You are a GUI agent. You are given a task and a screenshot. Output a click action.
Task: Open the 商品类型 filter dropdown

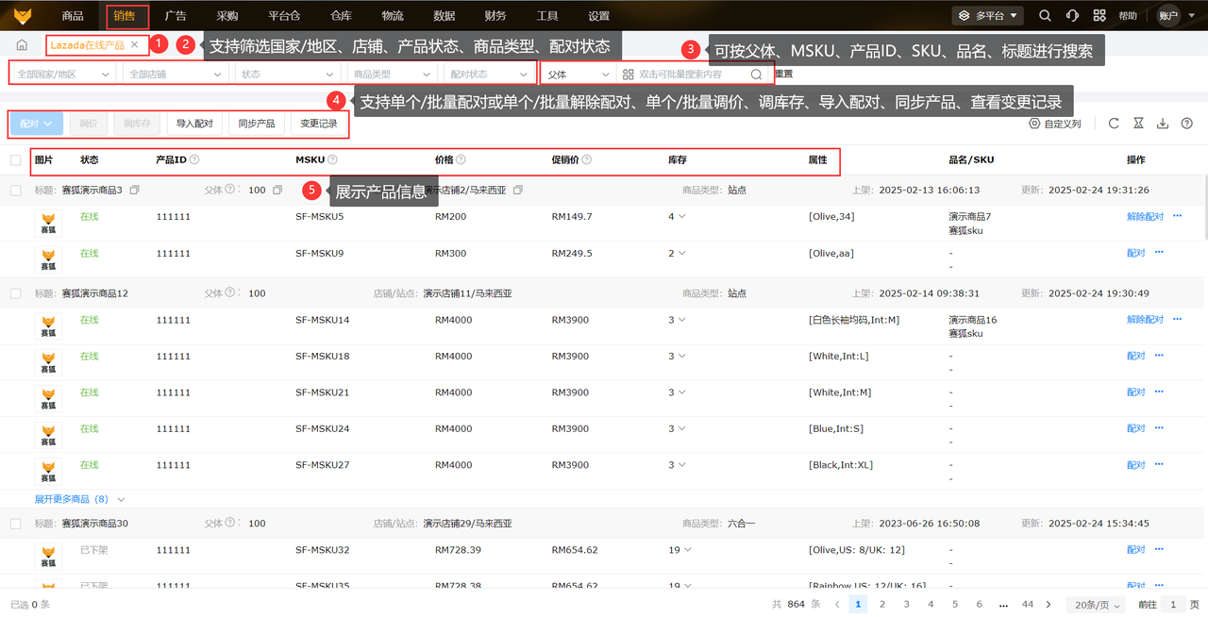[392, 75]
